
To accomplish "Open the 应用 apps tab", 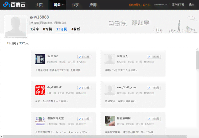I will [x=93, y=5].
